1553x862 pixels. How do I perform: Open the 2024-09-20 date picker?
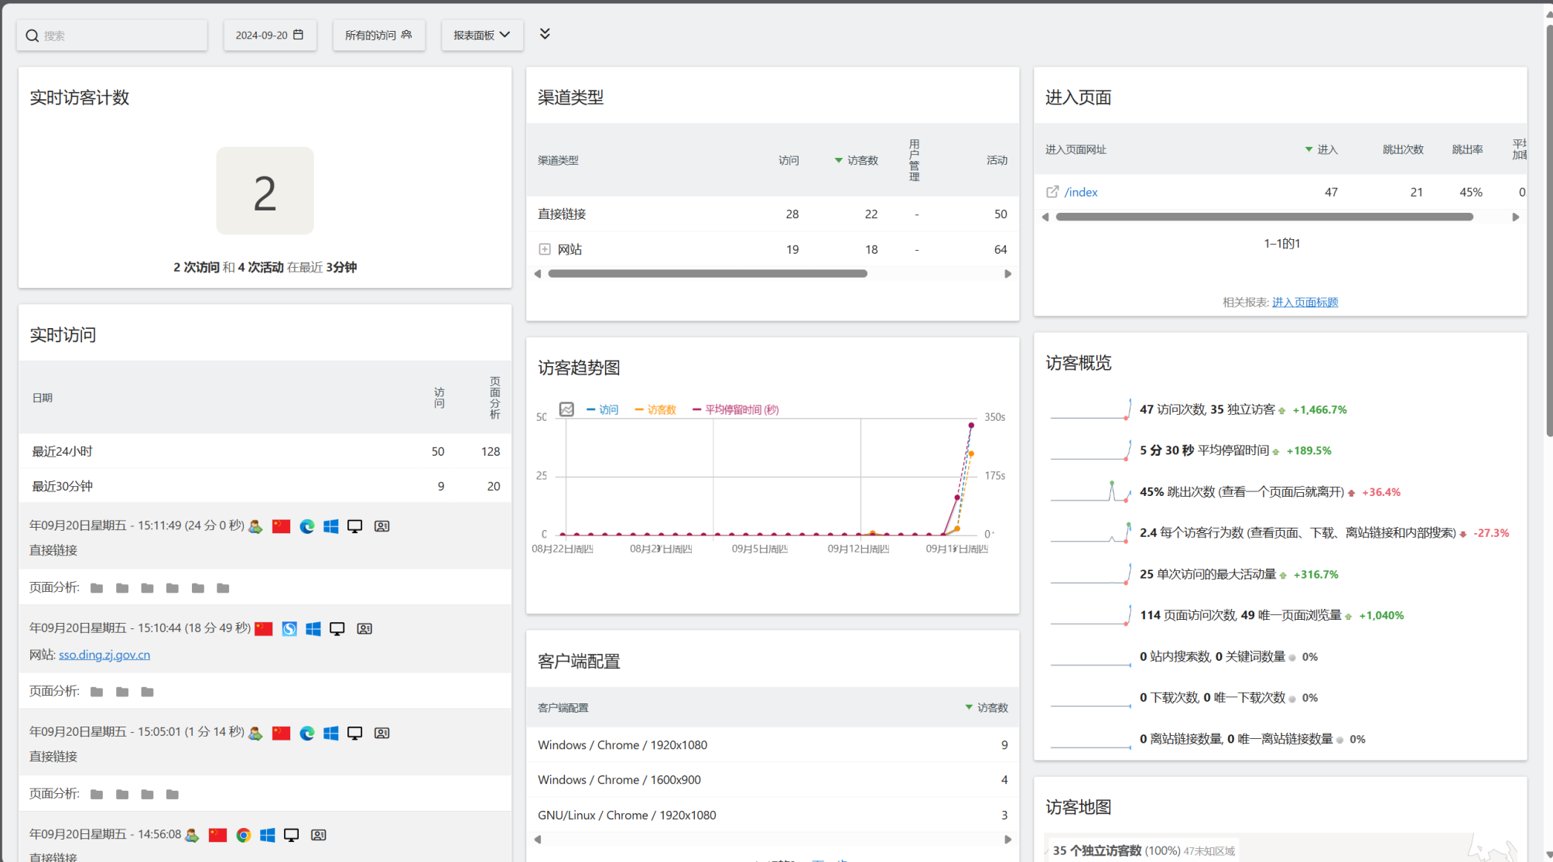(269, 35)
